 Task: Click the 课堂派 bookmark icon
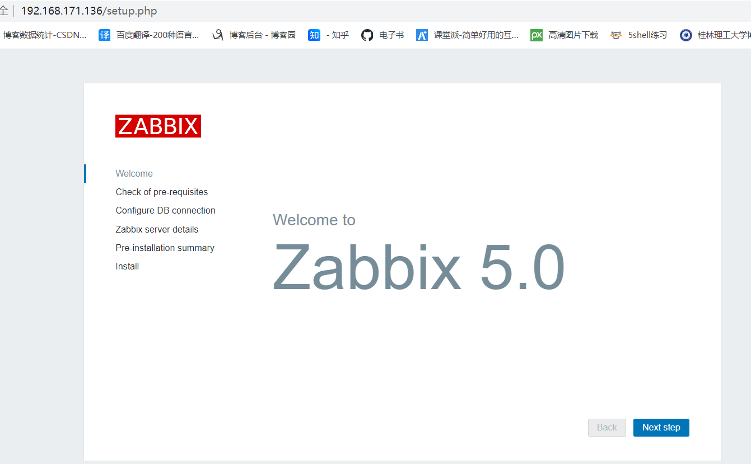(x=422, y=35)
